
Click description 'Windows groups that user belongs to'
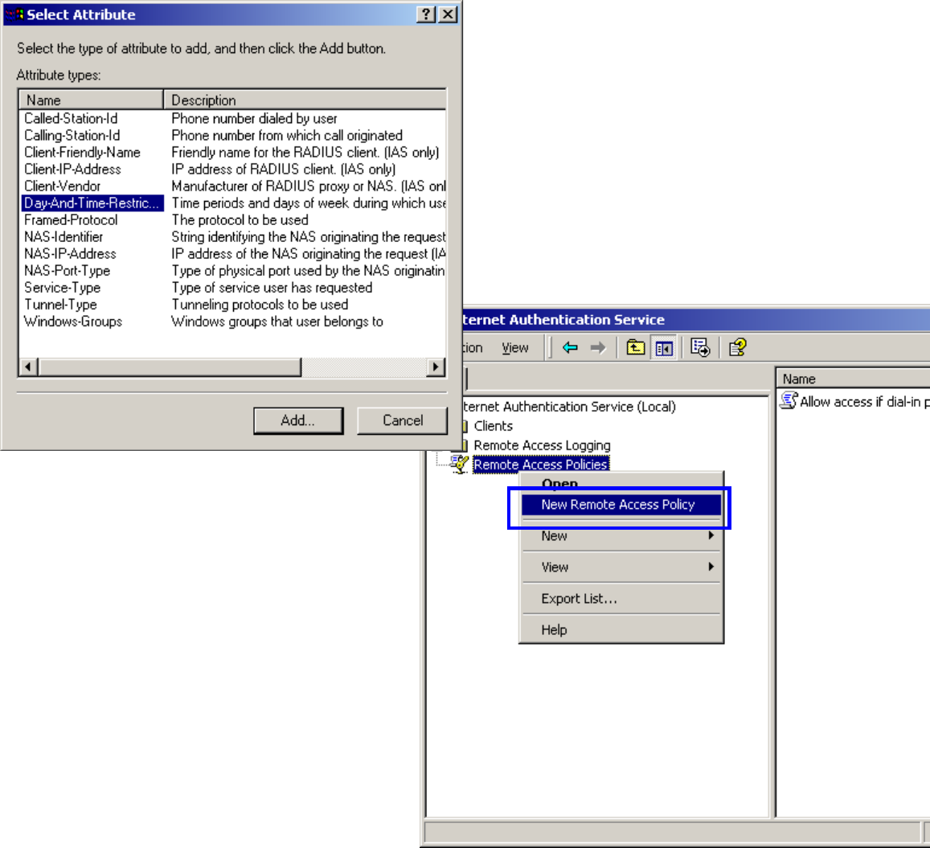[x=277, y=322]
